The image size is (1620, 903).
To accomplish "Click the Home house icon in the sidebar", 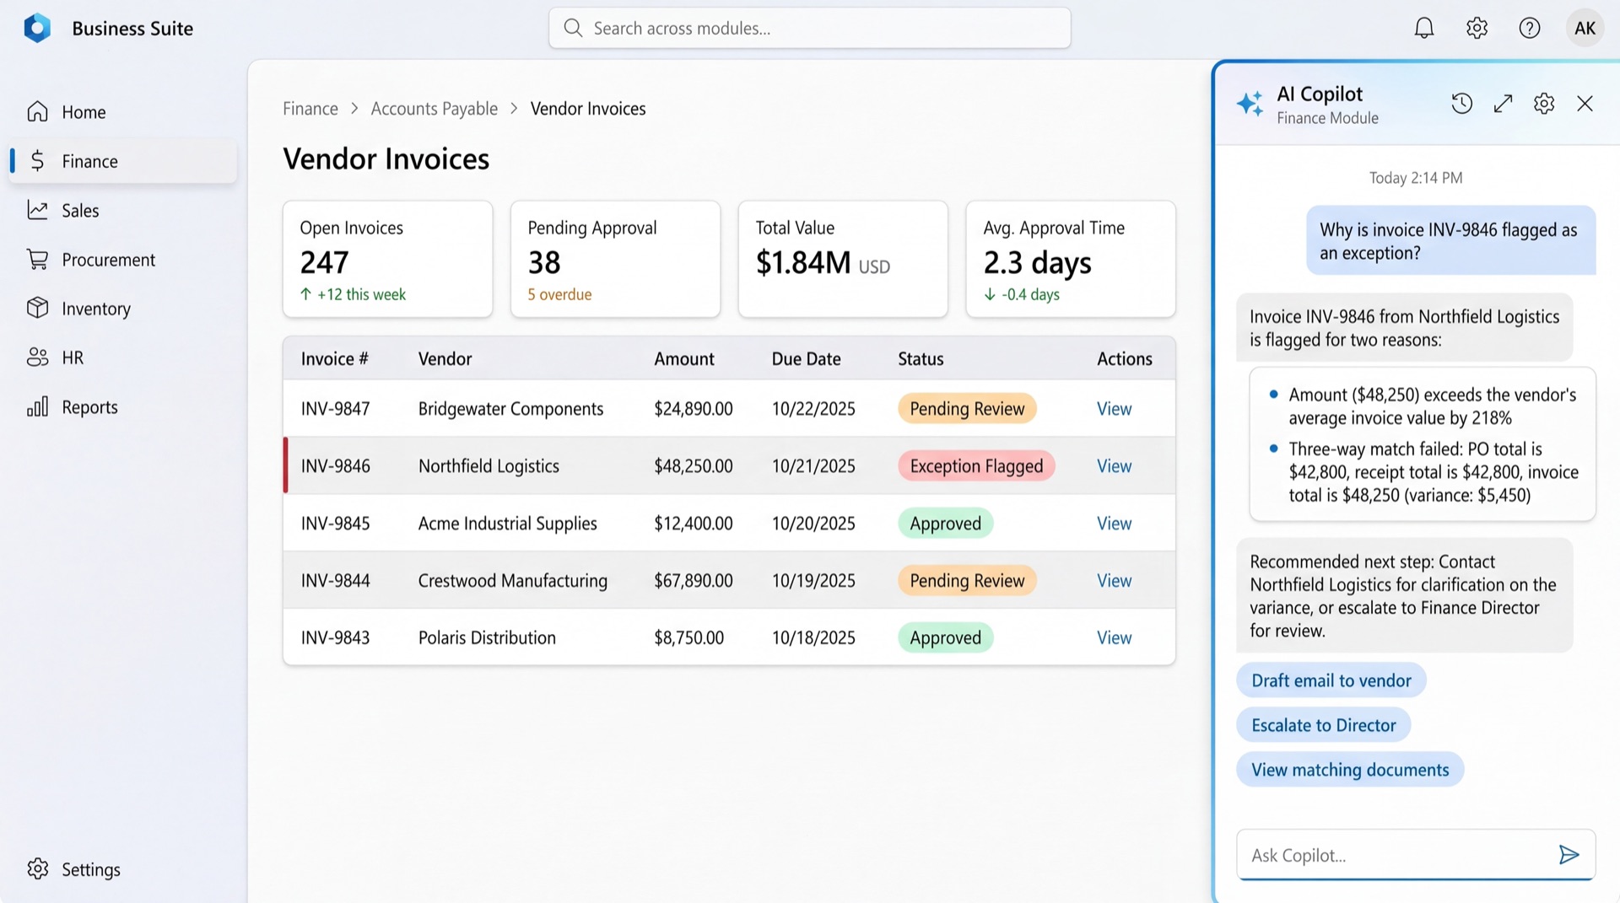I will point(37,111).
